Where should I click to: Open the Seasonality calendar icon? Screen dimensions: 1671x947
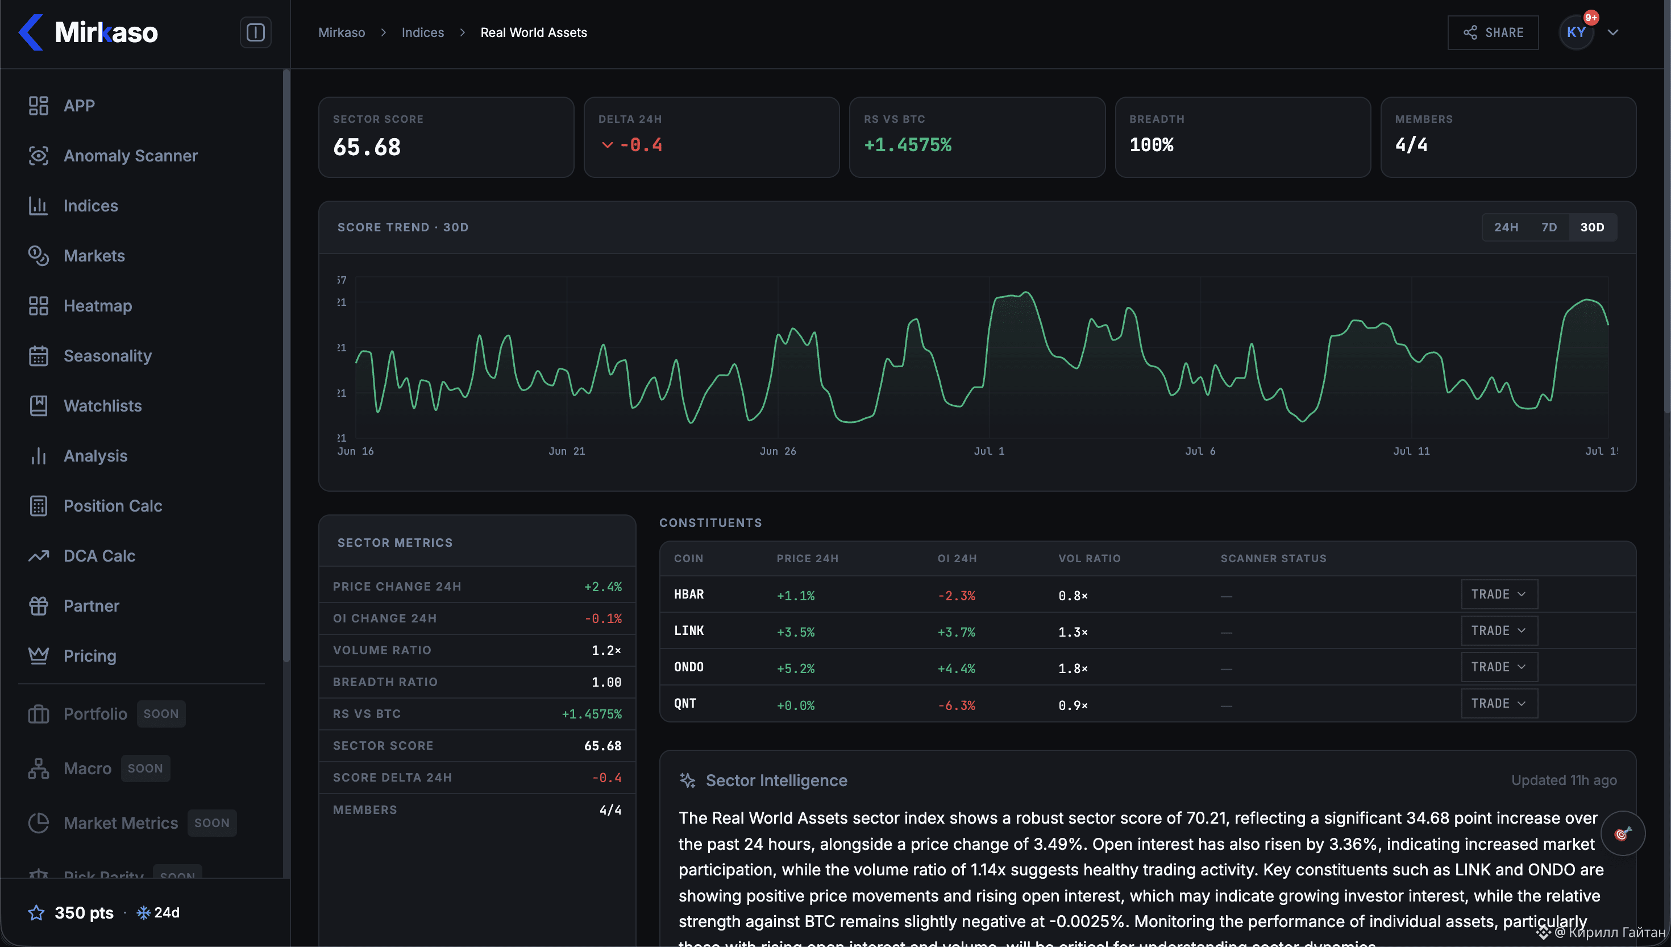[38, 356]
